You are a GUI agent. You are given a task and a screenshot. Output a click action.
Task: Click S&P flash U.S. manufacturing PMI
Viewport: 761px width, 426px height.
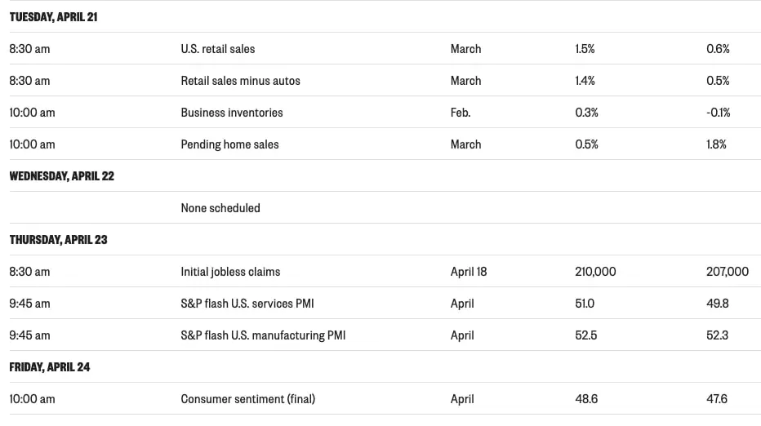262,335
